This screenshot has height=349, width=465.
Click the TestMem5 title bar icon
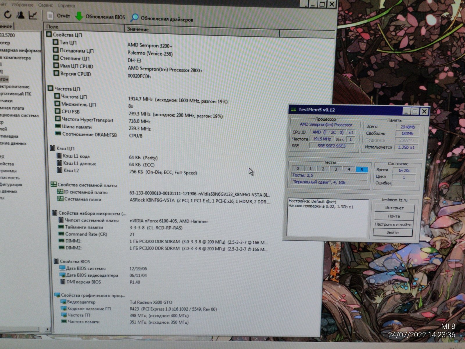294,109
